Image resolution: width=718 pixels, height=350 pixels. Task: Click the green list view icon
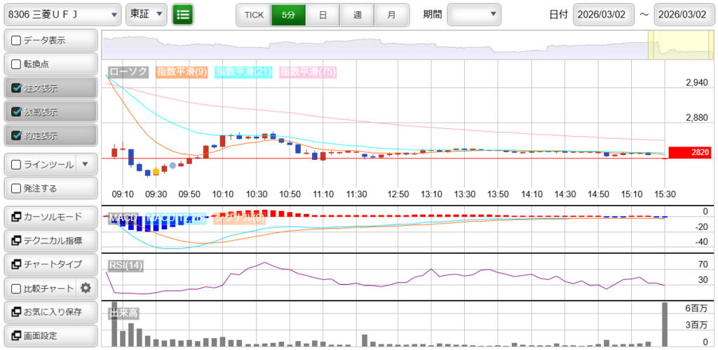(183, 14)
